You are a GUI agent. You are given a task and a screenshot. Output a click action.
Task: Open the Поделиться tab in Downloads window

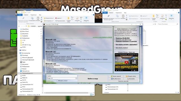coord(118,13)
